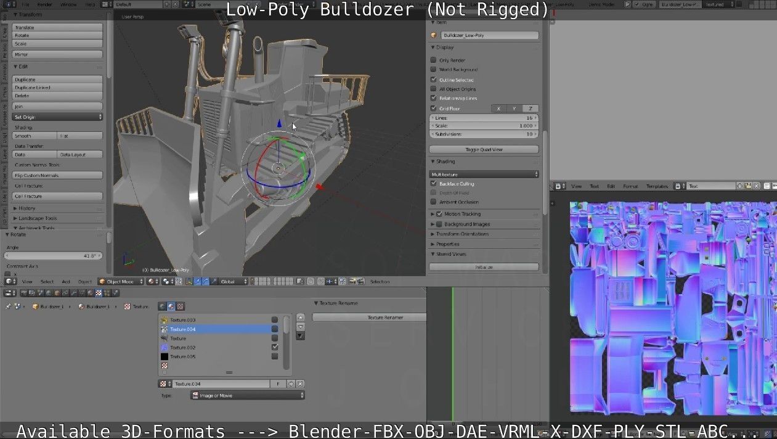The image size is (777, 439).
Task: Click the Demo Mode play icon
Action: 627,4
